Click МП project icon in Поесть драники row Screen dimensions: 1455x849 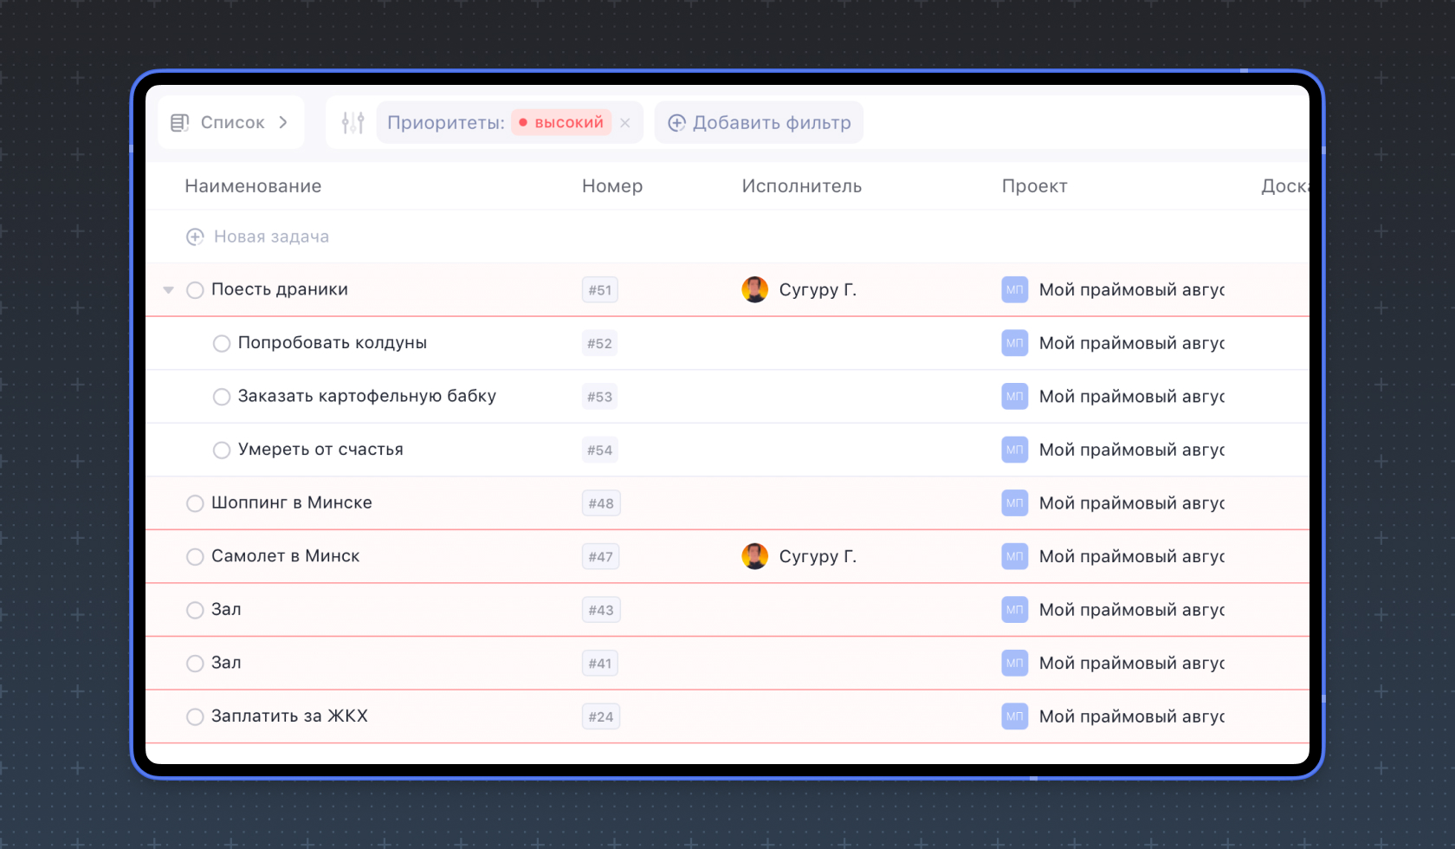(1015, 289)
